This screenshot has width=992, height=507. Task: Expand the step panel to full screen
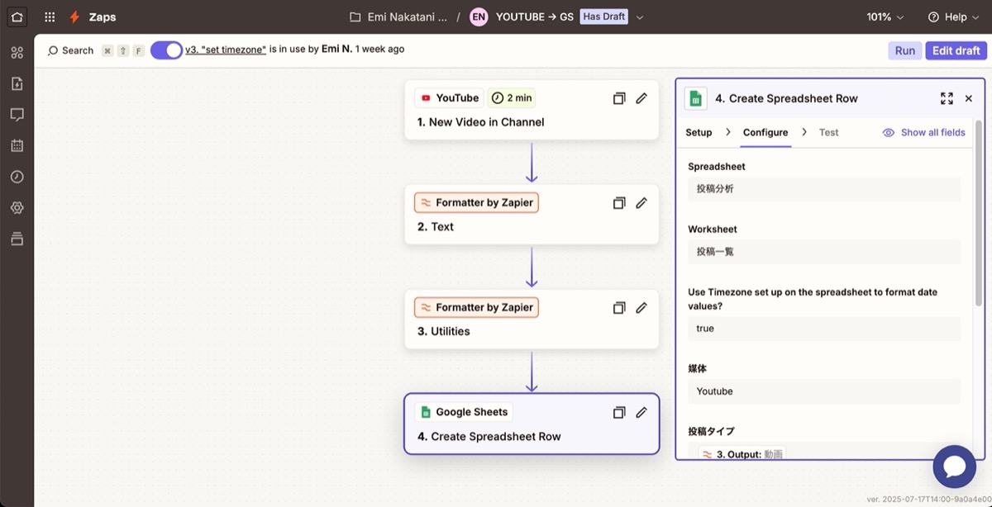[947, 98]
